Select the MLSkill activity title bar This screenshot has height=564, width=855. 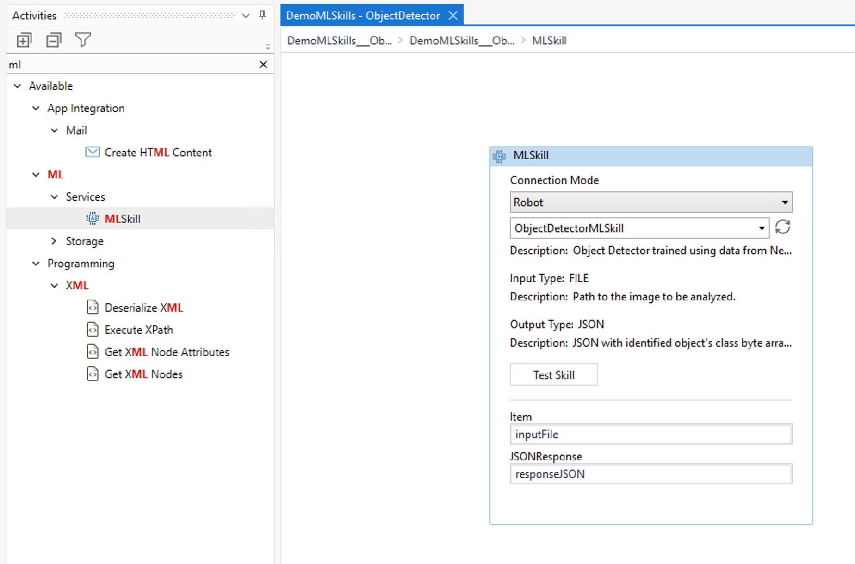[651, 156]
